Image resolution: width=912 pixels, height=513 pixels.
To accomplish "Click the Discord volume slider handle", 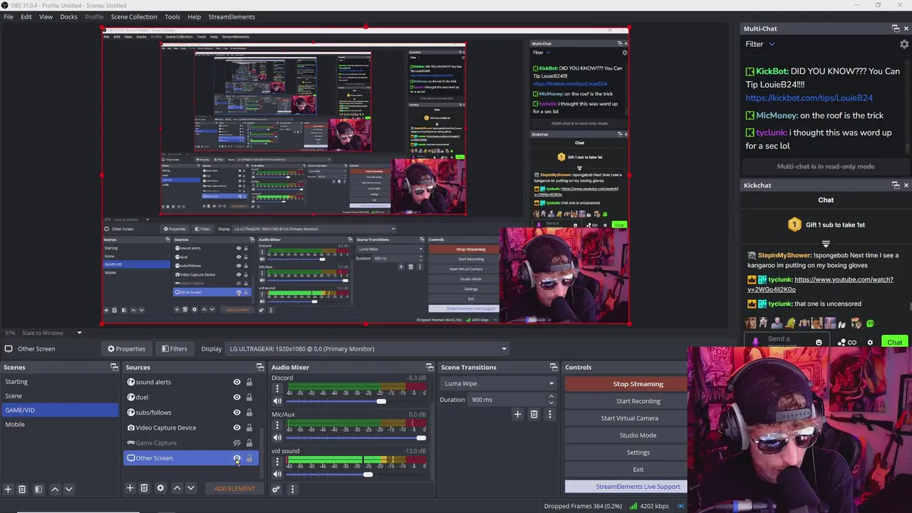I will point(381,401).
